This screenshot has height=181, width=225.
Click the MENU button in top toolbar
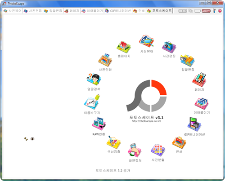(183, 11)
